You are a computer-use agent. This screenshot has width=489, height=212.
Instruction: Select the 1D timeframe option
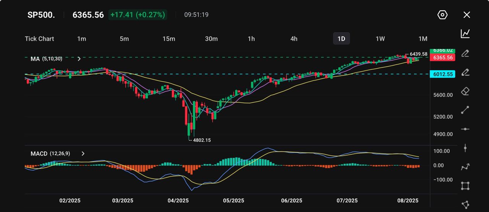(341, 39)
